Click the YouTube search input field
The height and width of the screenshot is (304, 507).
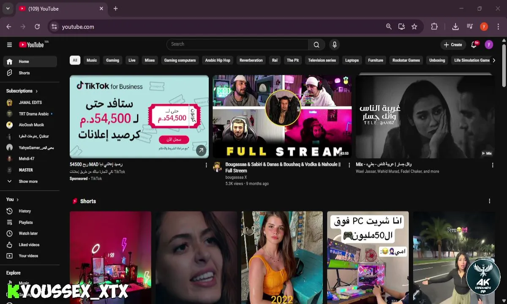point(237,44)
